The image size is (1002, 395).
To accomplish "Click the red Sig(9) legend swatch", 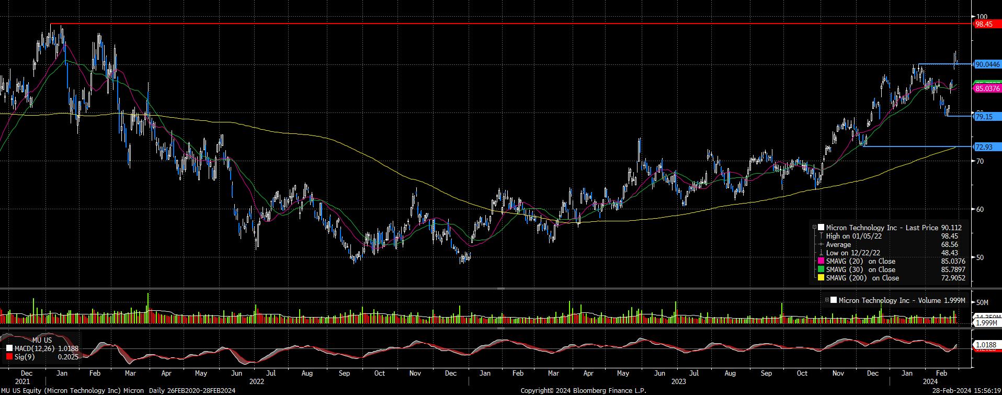I will tap(9, 357).
